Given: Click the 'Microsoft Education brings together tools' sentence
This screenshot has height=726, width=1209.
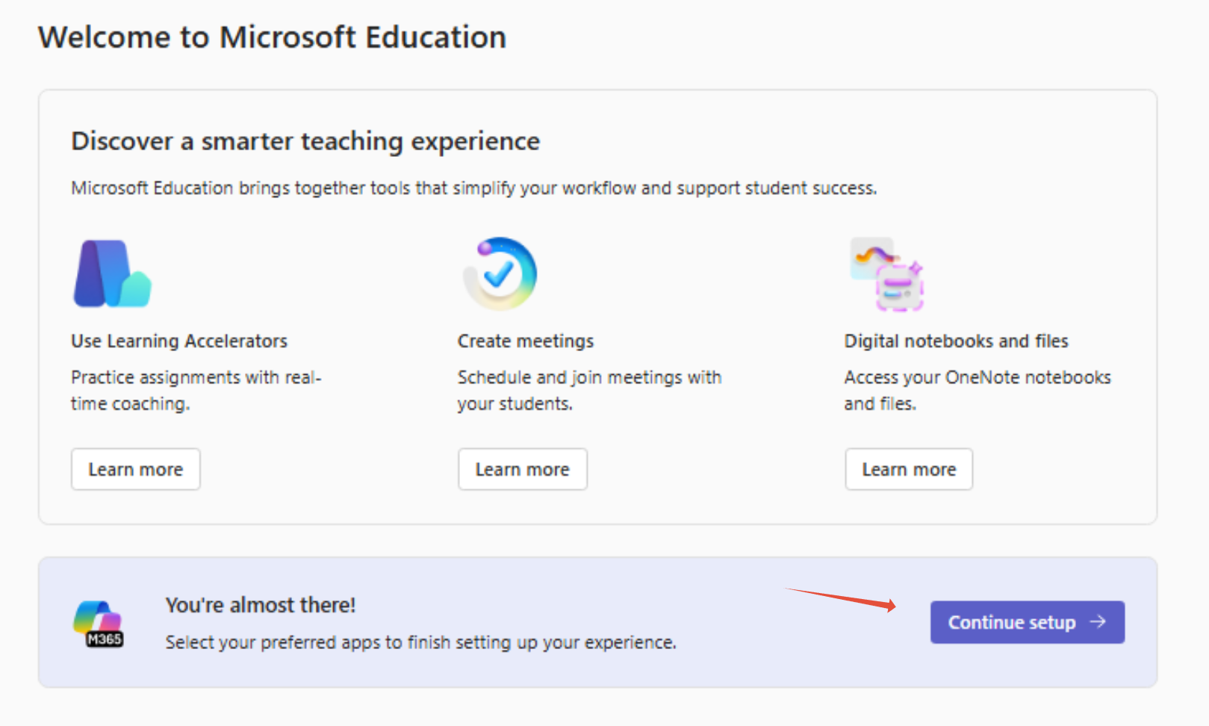Looking at the screenshot, I should point(474,188).
